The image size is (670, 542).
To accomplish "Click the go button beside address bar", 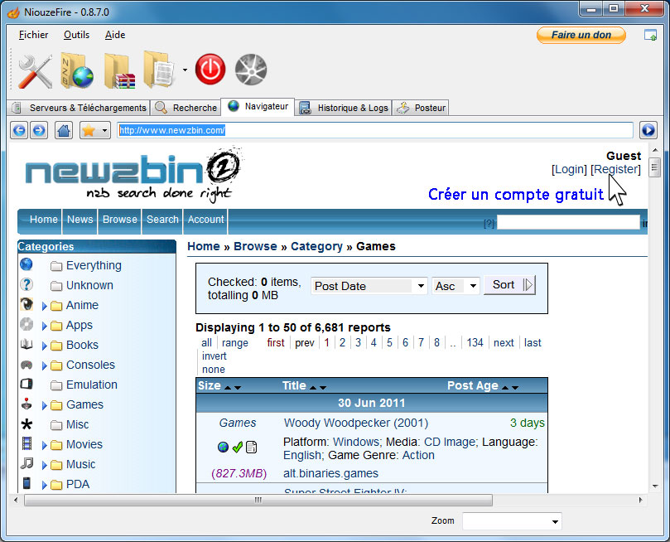I will pyautogui.click(x=648, y=130).
